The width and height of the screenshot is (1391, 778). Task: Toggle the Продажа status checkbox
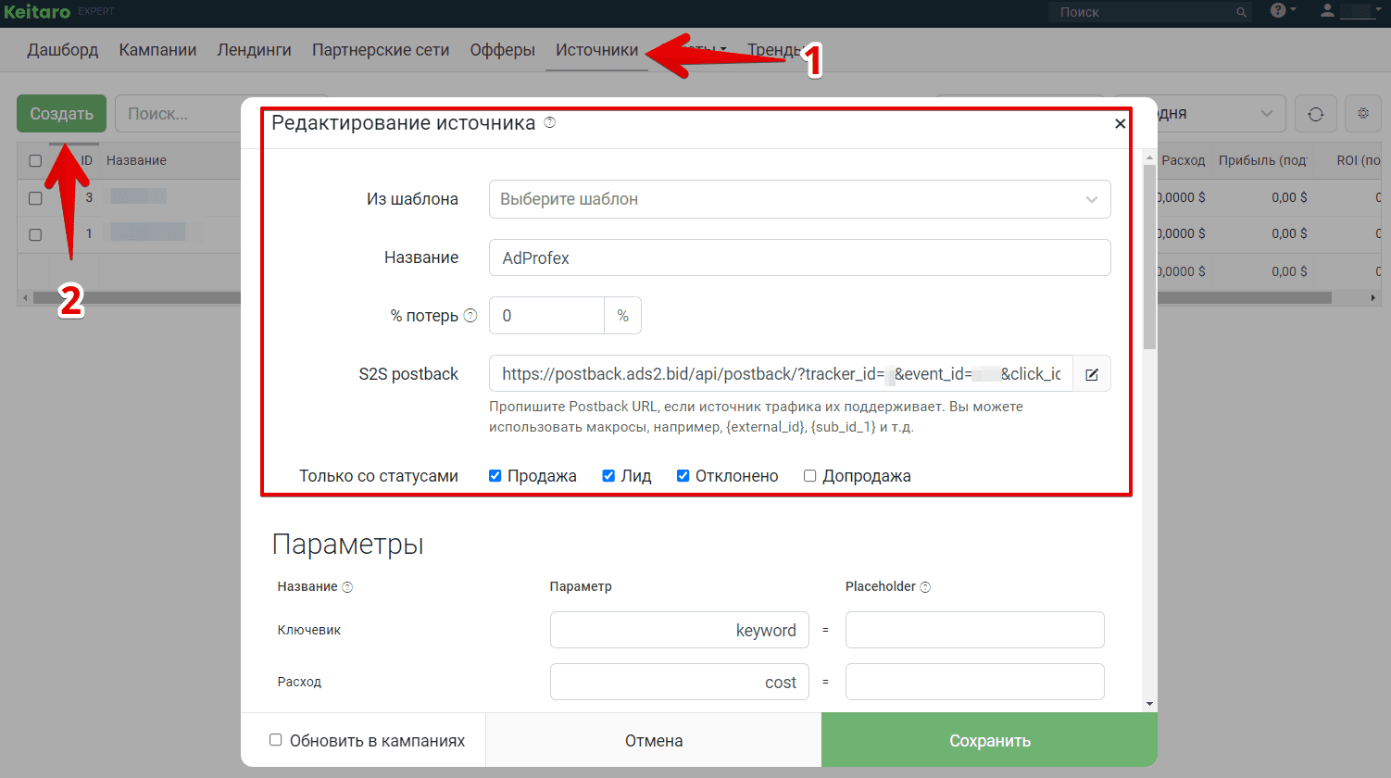click(x=495, y=476)
